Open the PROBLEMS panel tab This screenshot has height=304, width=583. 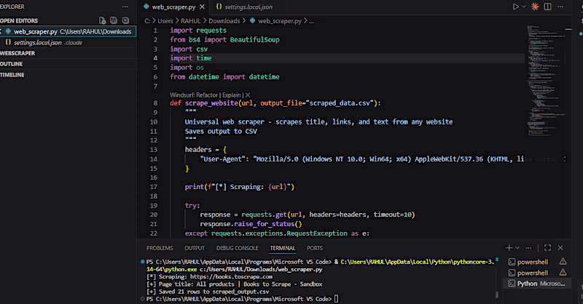tap(160, 248)
